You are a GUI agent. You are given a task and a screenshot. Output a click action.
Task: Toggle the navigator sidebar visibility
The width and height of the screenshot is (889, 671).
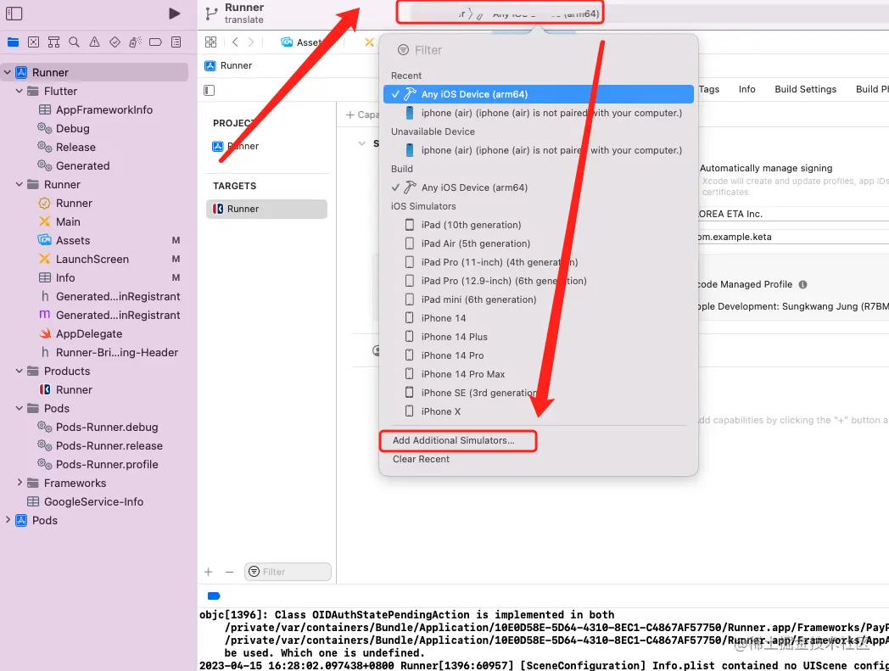pos(14,14)
